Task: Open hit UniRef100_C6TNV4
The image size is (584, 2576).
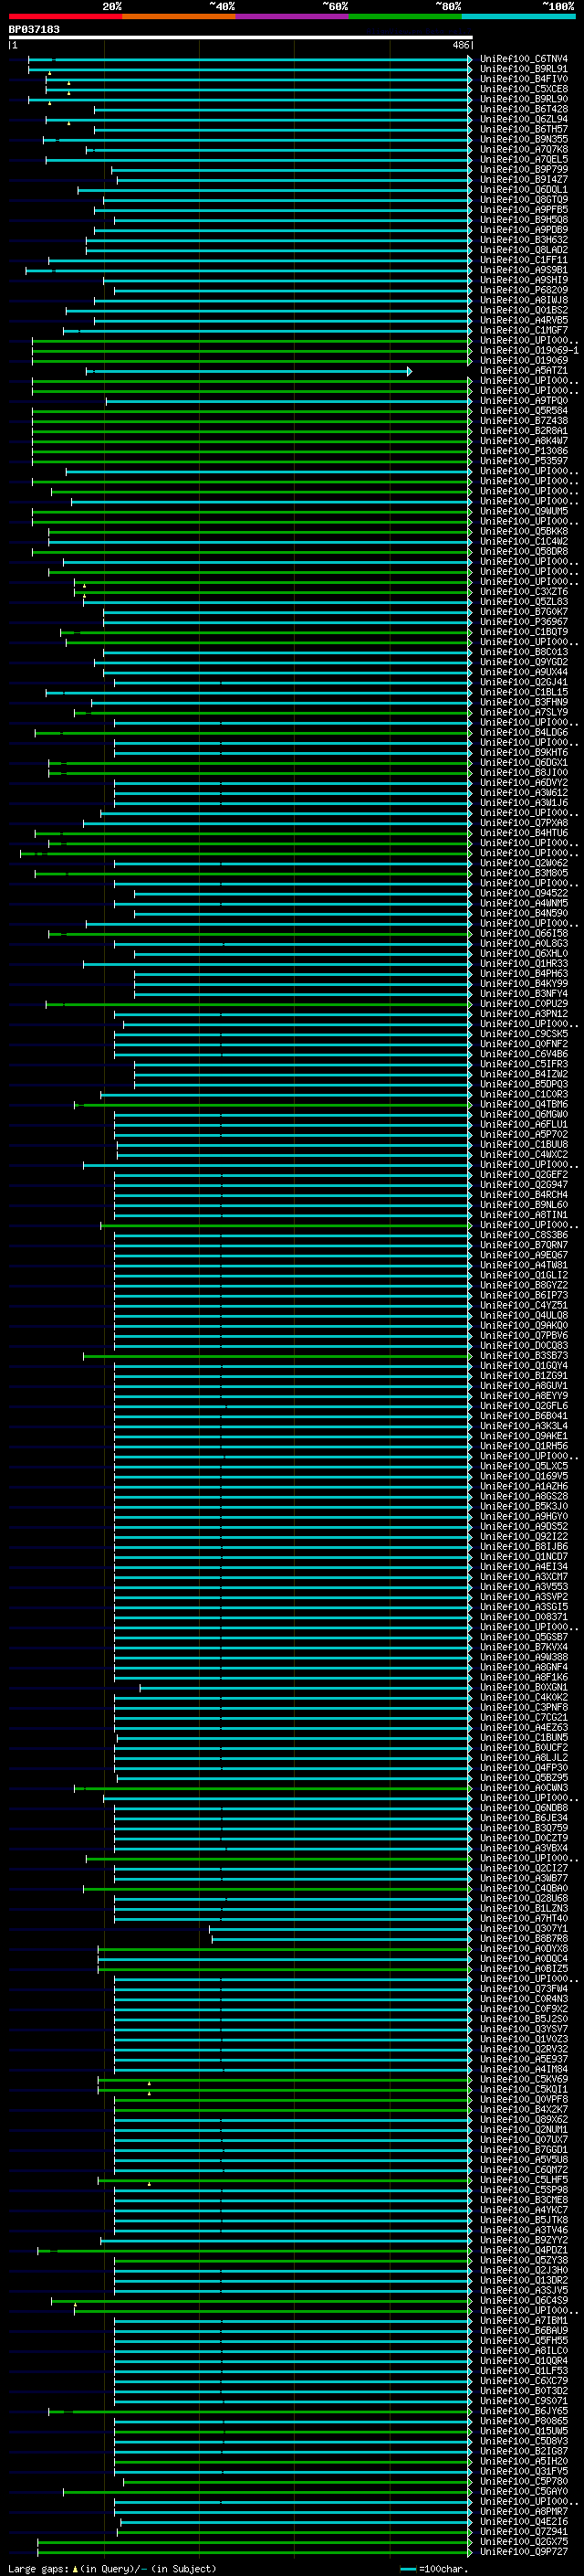Action: pyautogui.click(x=523, y=59)
